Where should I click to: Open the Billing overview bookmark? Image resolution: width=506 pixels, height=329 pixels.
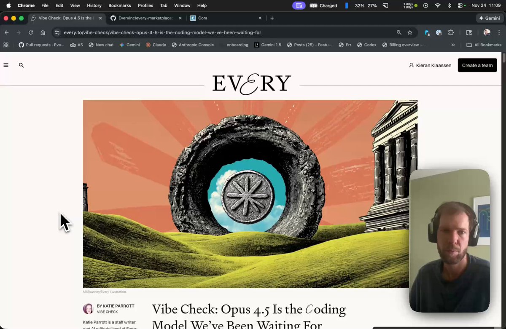click(404, 45)
